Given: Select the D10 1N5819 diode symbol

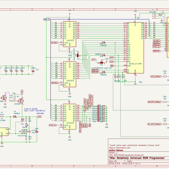Looking at the screenshot, I should [104, 43].
